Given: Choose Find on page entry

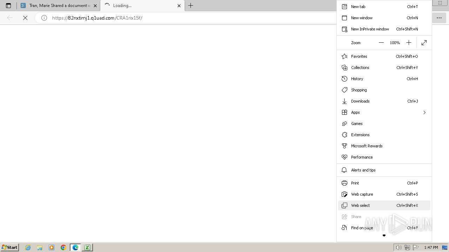Looking at the screenshot, I should click(384, 228).
